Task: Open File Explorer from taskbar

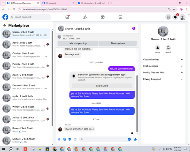Action: [x=40, y=149]
